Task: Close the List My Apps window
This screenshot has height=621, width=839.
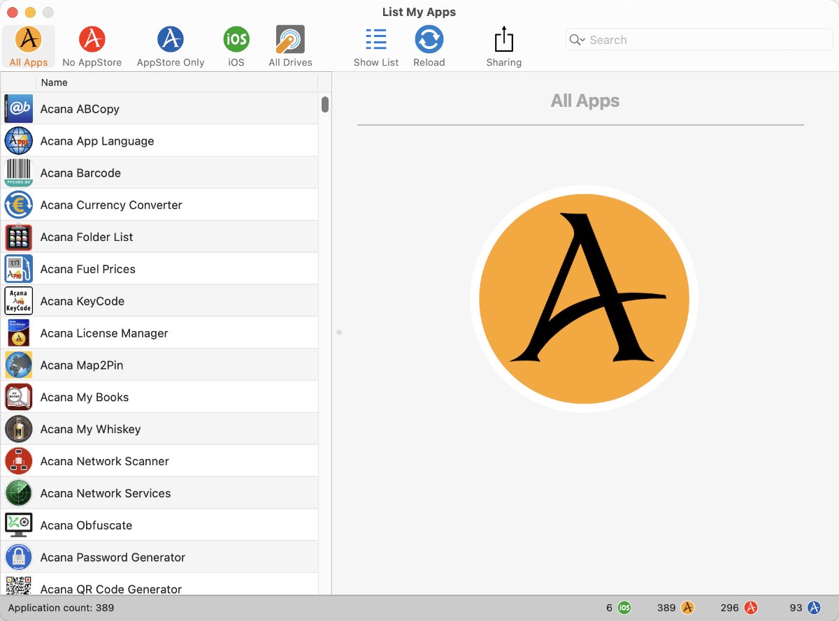Action: coord(12,13)
